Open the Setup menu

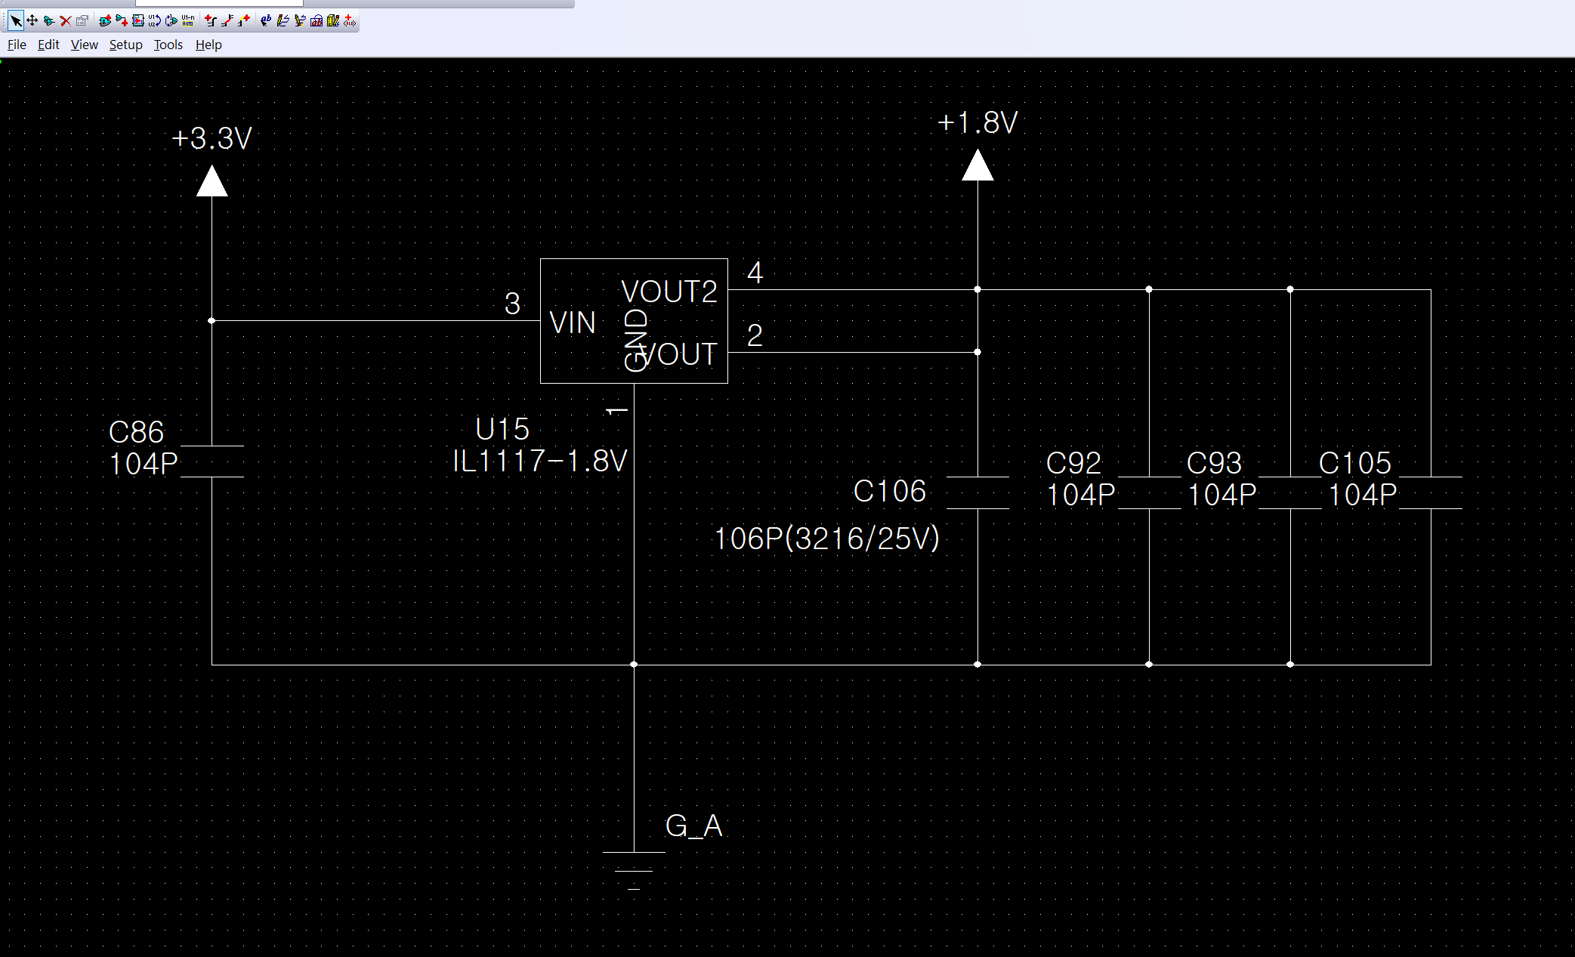(x=125, y=45)
